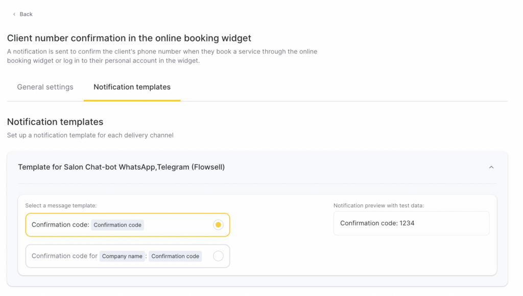Click the Notification templates section heading
Image resolution: width=523 pixels, height=296 pixels.
[55, 122]
